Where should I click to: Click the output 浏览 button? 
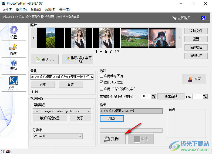pos(112,118)
